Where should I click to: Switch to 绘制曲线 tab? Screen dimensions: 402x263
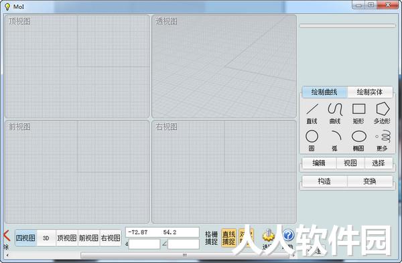point(324,92)
